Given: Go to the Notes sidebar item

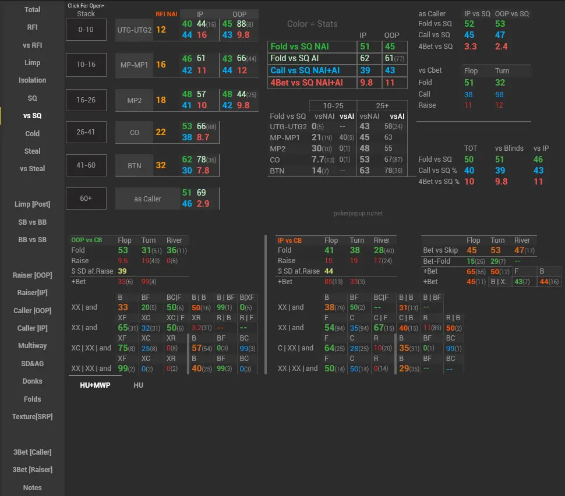Looking at the screenshot, I should (32, 487).
